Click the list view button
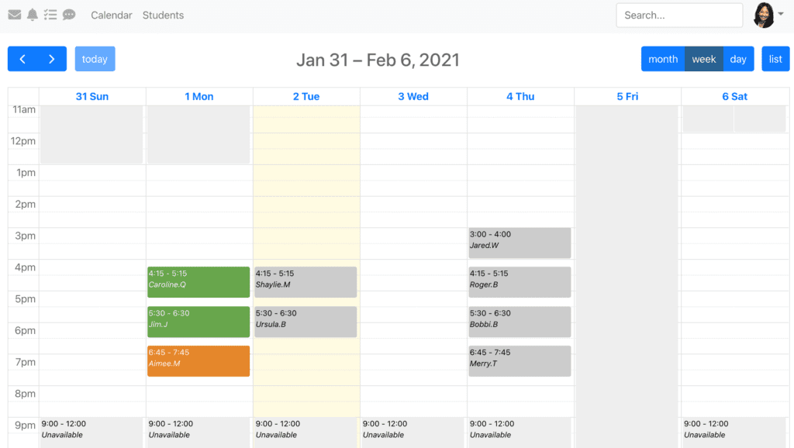 775,59
